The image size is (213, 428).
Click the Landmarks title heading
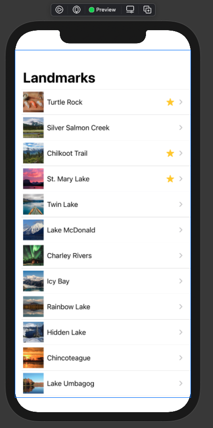coord(59,78)
